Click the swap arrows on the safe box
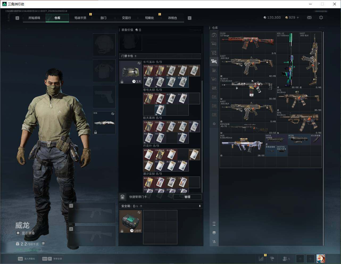The width and height of the screenshot is (341, 264). click(139, 212)
